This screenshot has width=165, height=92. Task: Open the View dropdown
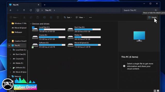point(80,17)
